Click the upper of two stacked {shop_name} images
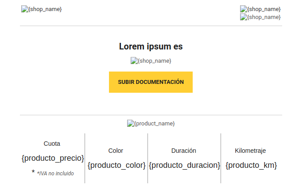The image size is (299, 193). pyautogui.click(x=260, y=9)
